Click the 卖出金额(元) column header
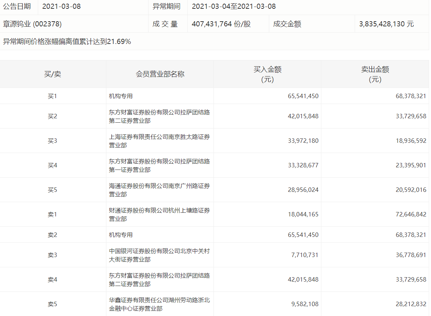 [375, 74]
